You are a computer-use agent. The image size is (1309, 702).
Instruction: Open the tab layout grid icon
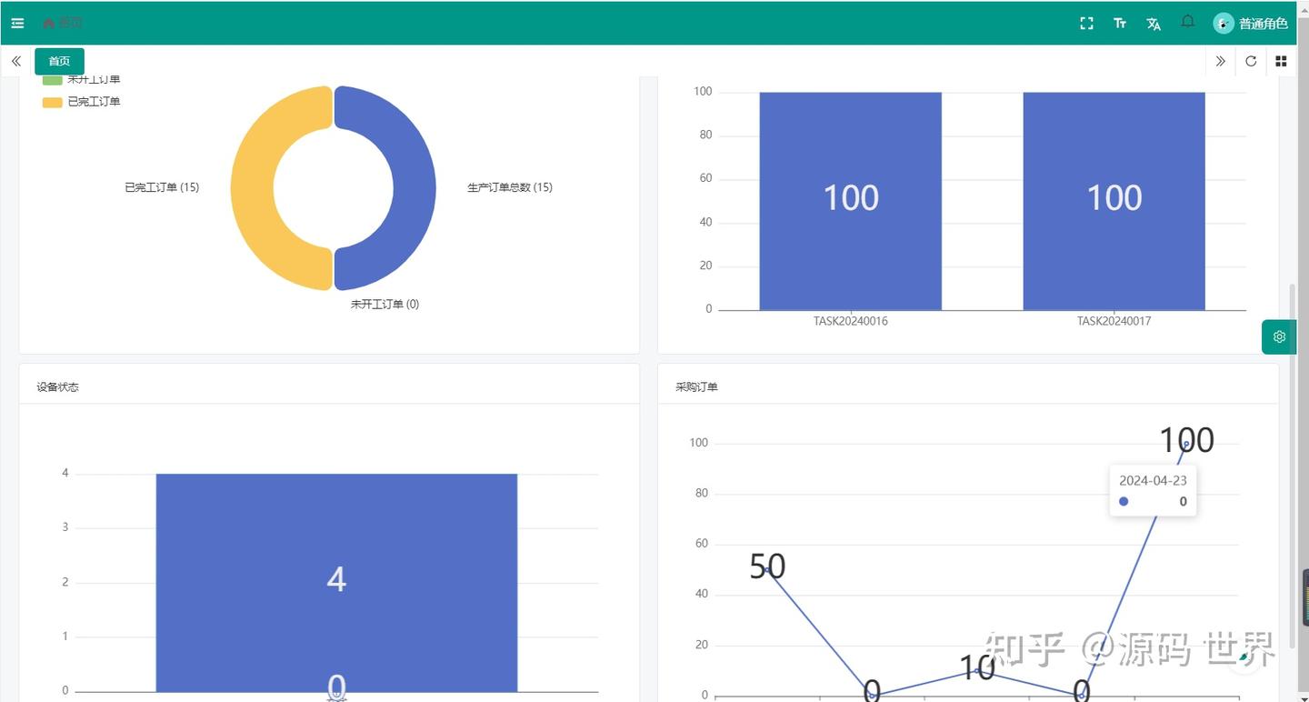1281,61
